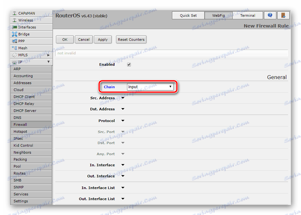
Task: Open the DHCP Relay menu item
Action: (31, 104)
